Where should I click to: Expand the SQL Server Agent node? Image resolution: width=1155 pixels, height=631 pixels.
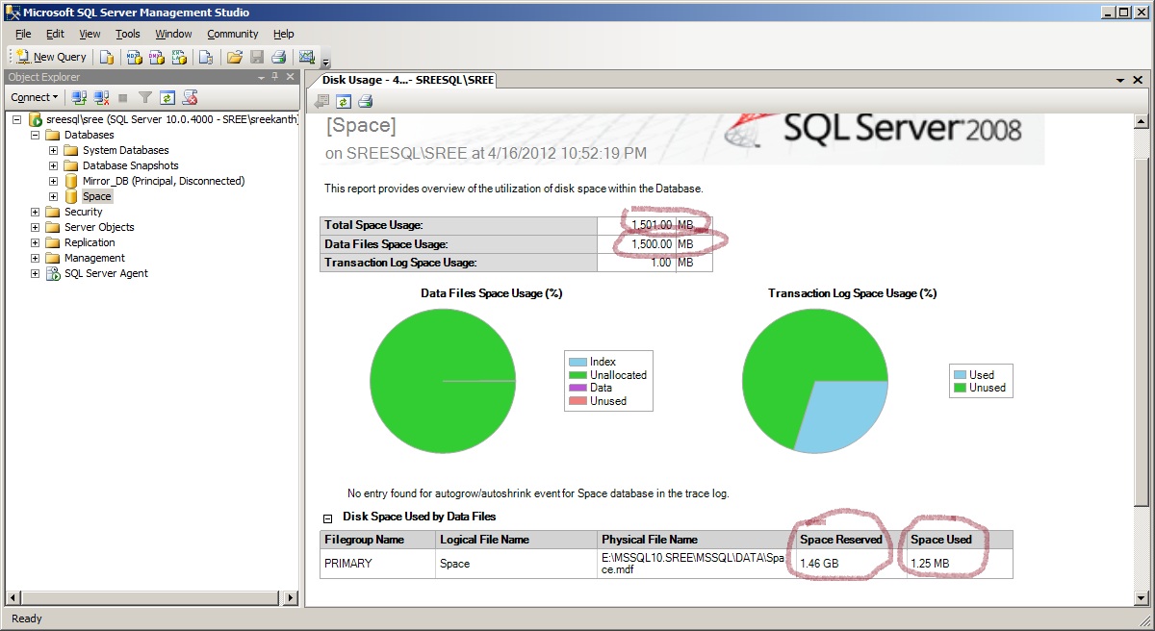click(36, 273)
